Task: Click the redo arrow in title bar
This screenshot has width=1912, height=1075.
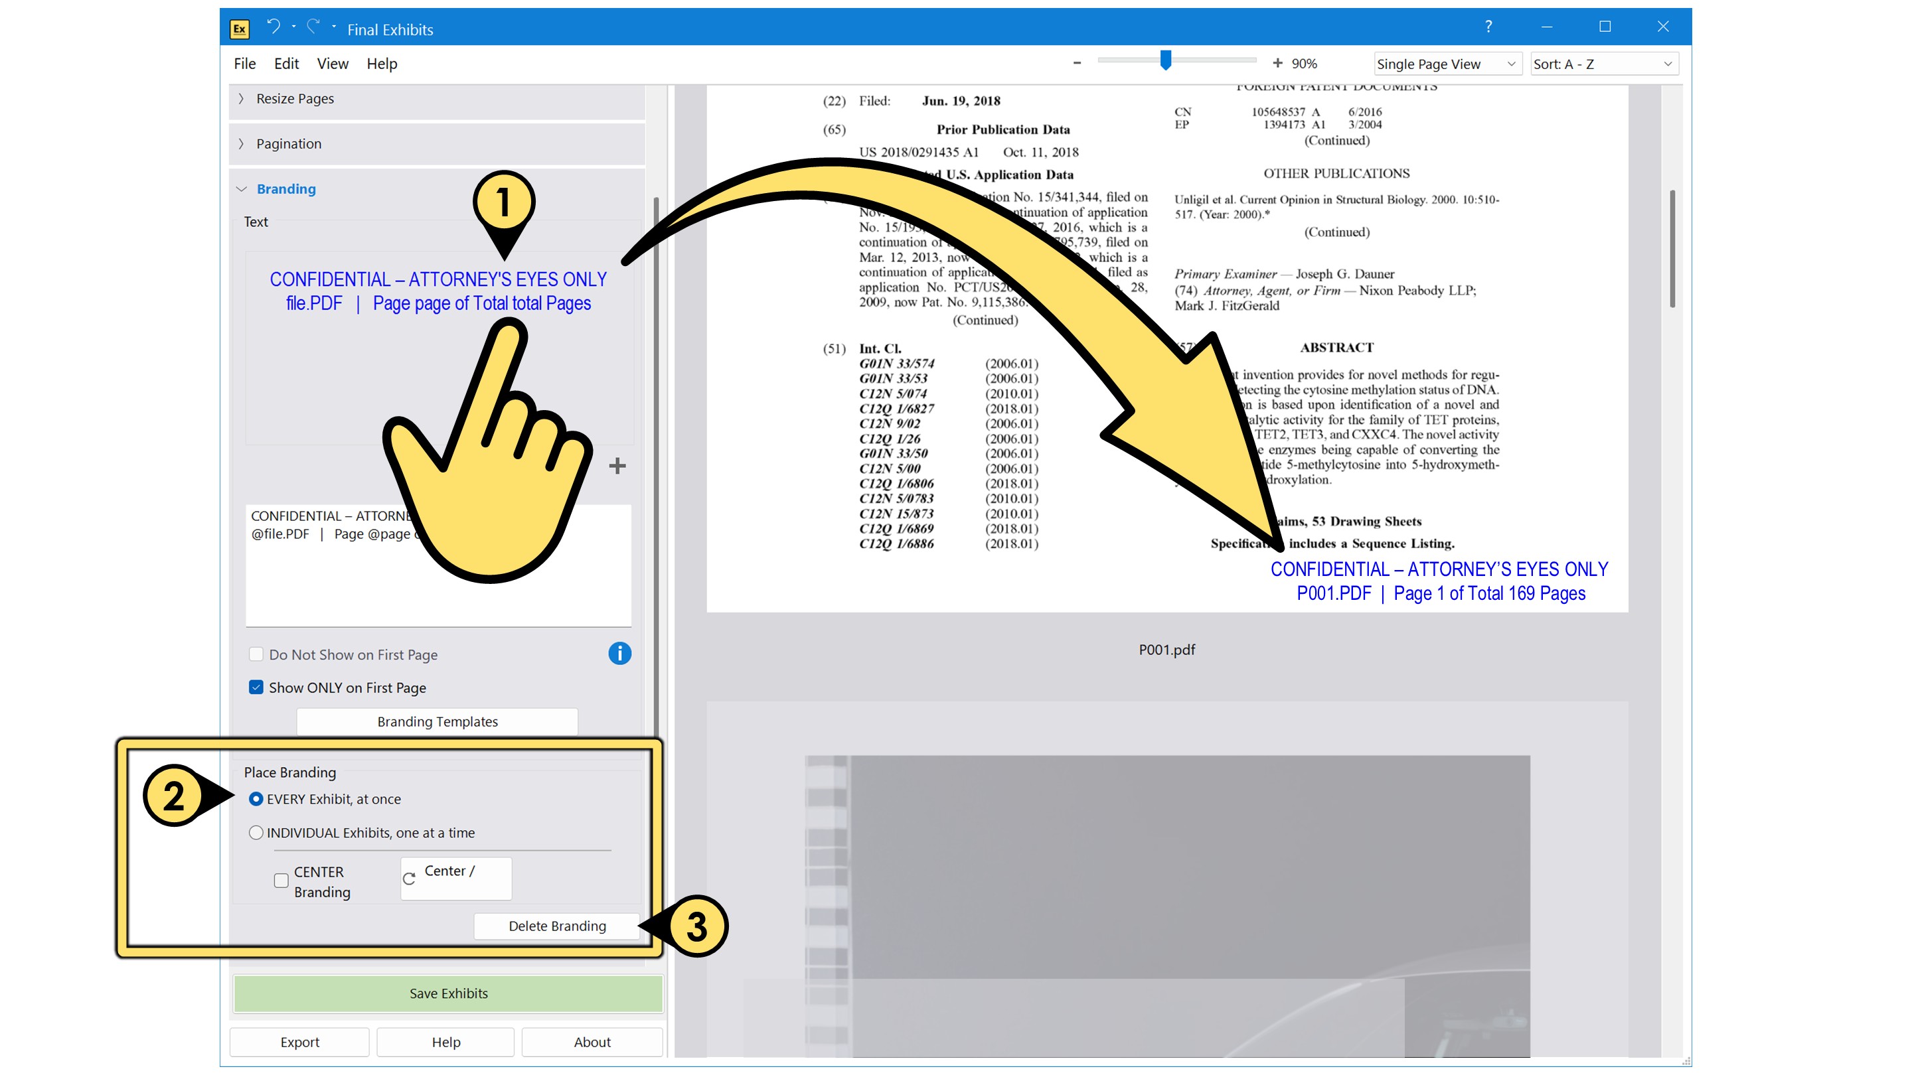Action: [313, 27]
